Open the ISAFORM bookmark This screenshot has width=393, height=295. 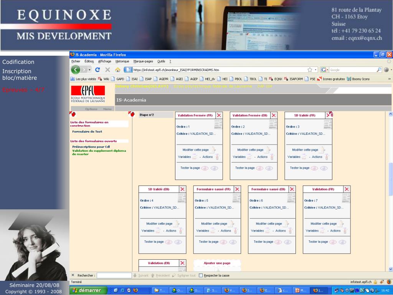[x=294, y=79]
